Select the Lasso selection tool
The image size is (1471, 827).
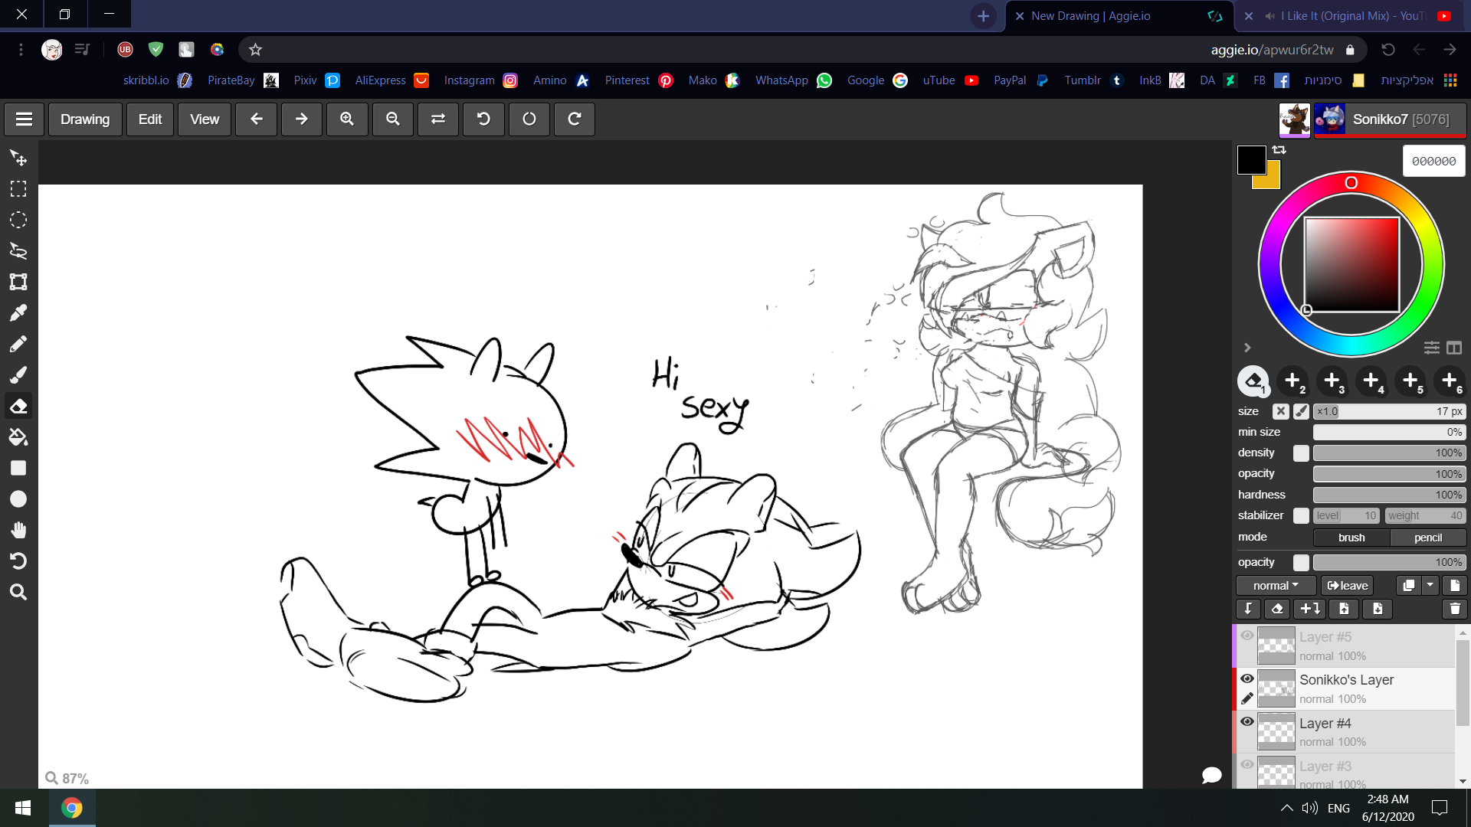click(x=18, y=251)
